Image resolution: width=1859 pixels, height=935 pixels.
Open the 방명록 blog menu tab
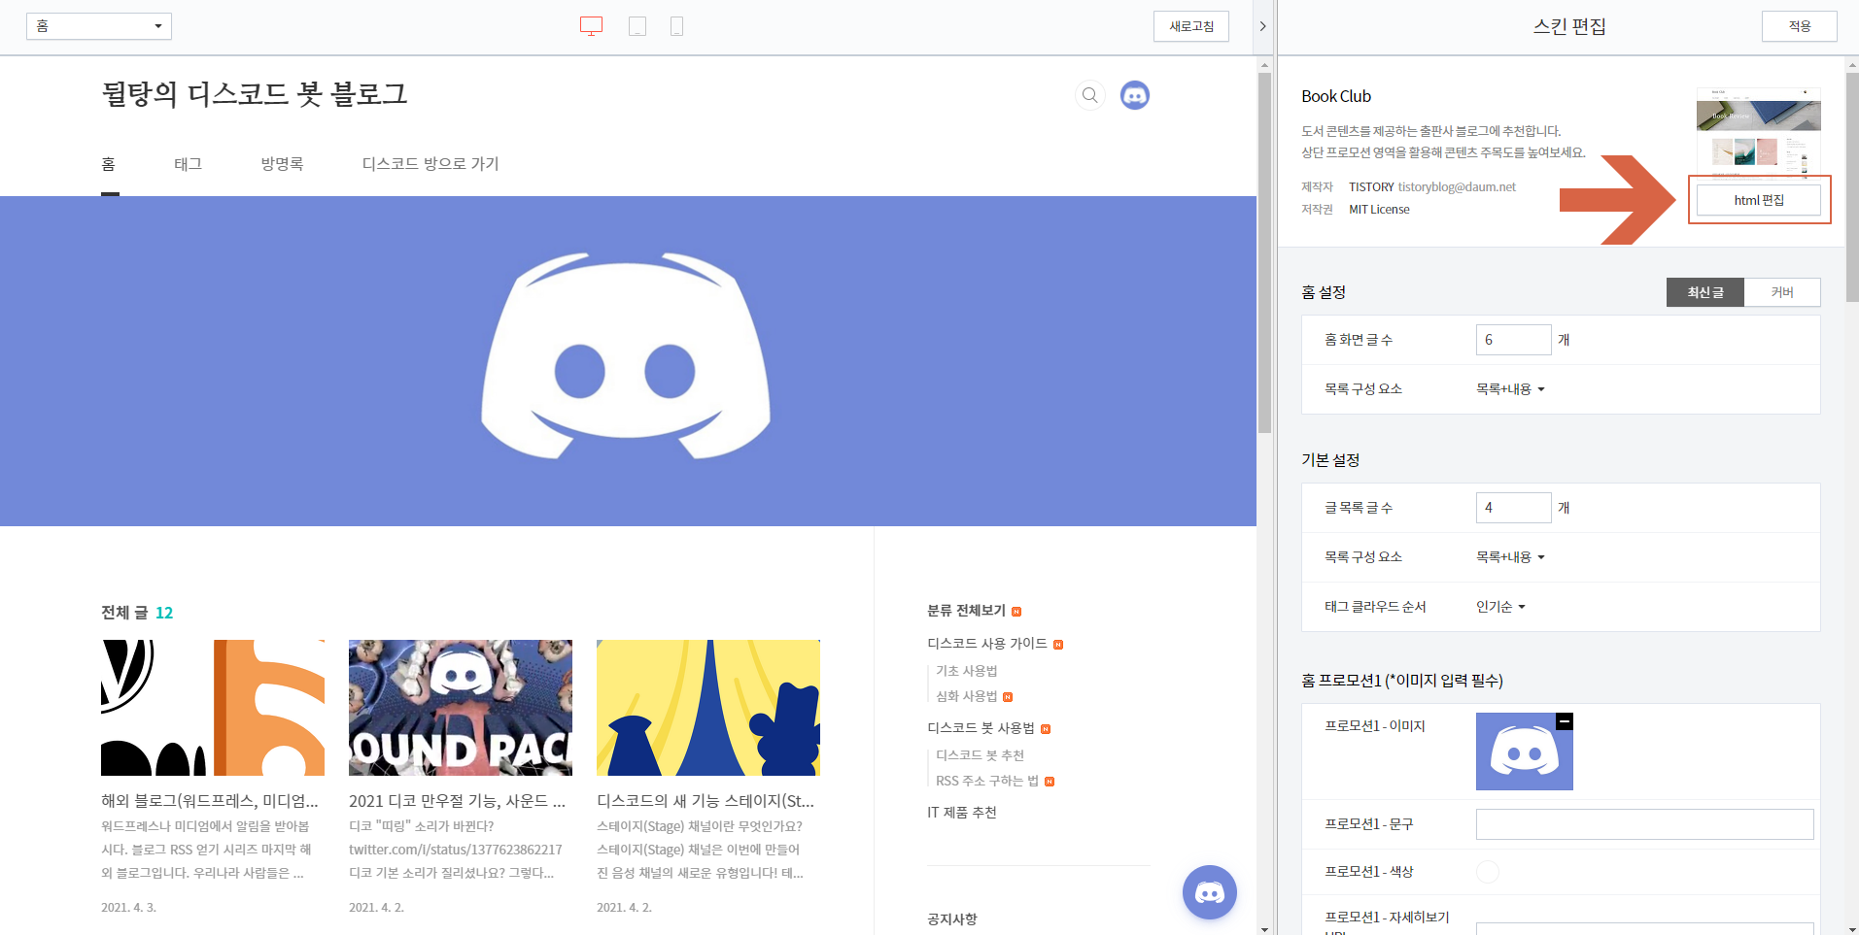pos(282,164)
